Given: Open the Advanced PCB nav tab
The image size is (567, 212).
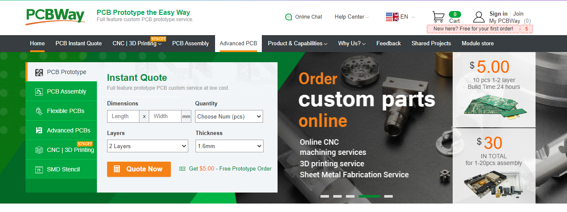Looking at the screenshot, I should [x=238, y=43].
